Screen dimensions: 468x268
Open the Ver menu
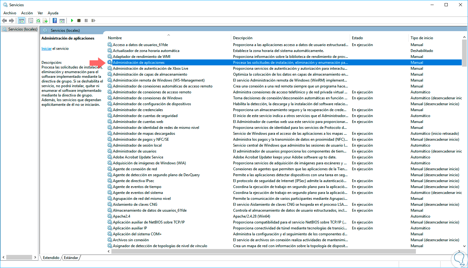40,13
